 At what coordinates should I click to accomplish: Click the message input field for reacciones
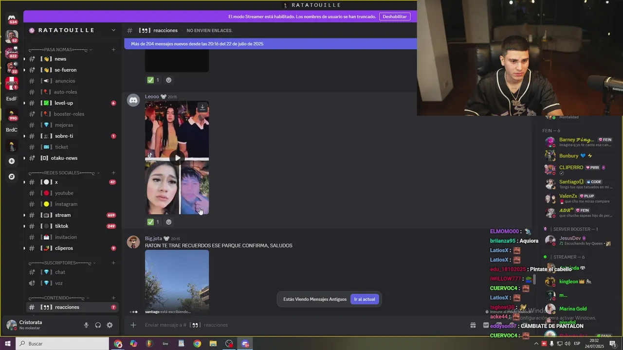(x=302, y=325)
